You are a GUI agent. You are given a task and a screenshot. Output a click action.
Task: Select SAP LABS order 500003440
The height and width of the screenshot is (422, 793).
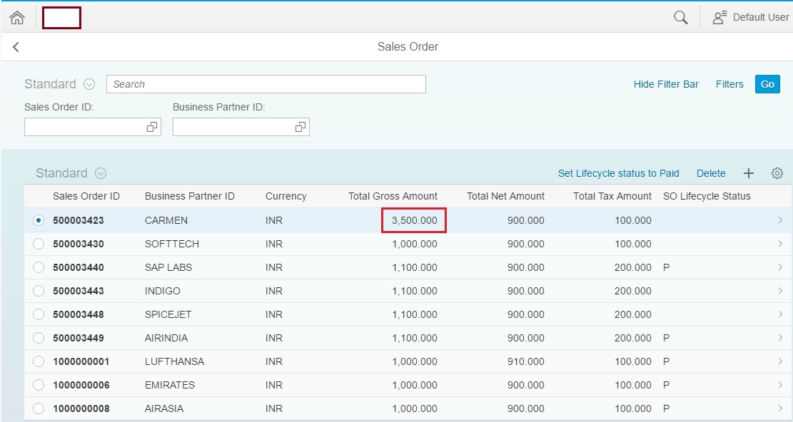(x=38, y=267)
